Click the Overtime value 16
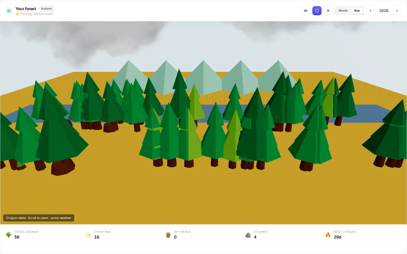The image size is (407, 254). (x=97, y=237)
